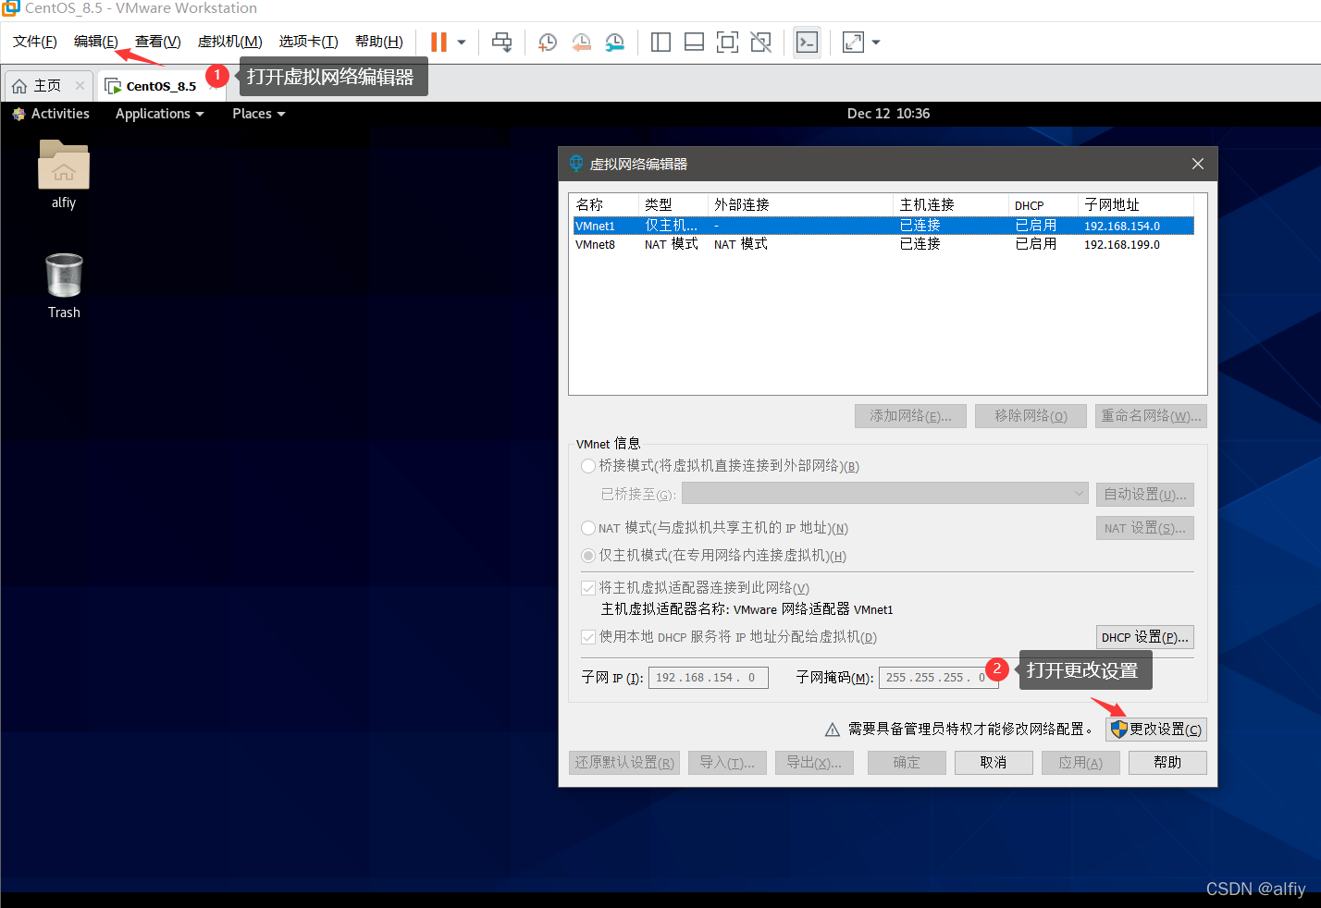Open the 选项卡(T) menu
Screen dimensions: 1321x908
click(309, 42)
